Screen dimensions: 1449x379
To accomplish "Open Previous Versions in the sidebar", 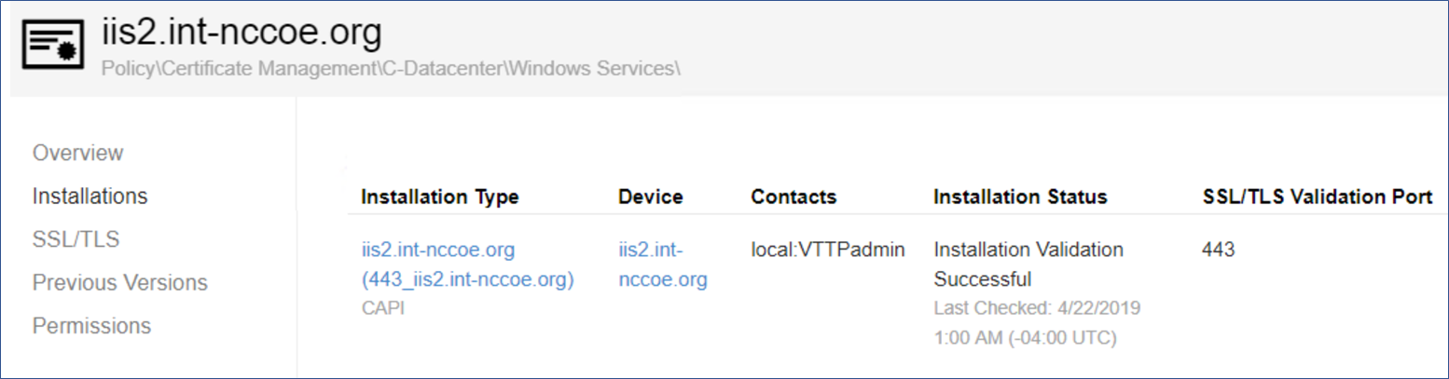I will 119,282.
